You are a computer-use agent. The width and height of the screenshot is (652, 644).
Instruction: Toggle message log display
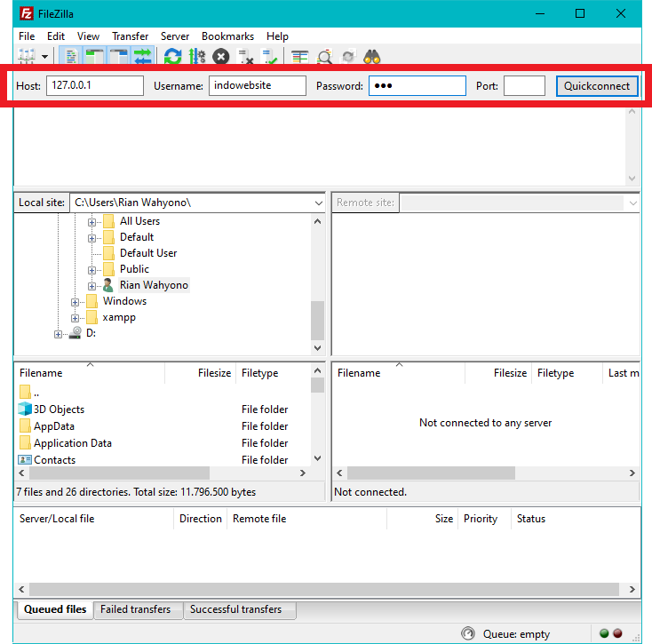[71, 56]
